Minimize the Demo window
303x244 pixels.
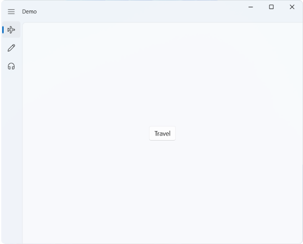(250, 7)
